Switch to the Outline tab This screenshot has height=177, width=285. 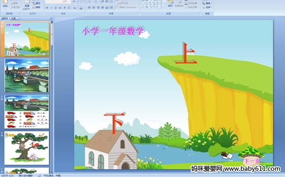point(13,18)
